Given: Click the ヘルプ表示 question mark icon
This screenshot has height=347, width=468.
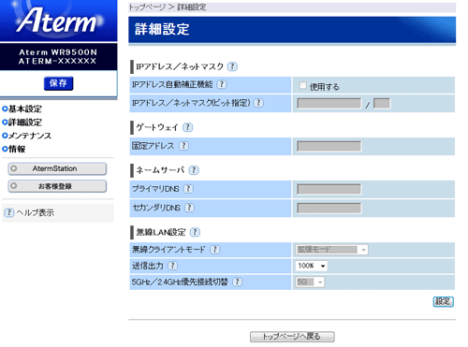Looking at the screenshot, I should point(9,212).
